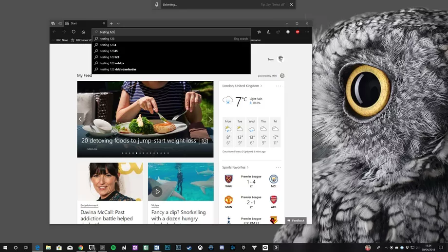Click the Add notes pen icon

(269, 32)
